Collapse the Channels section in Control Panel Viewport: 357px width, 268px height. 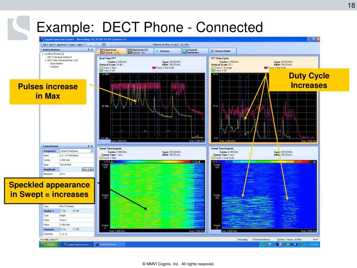point(42,230)
